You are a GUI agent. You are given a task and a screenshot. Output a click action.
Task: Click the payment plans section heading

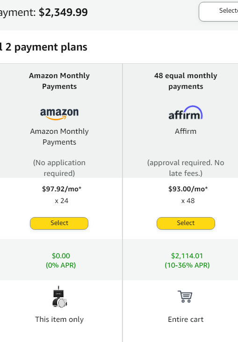click(x=43, y=47)
